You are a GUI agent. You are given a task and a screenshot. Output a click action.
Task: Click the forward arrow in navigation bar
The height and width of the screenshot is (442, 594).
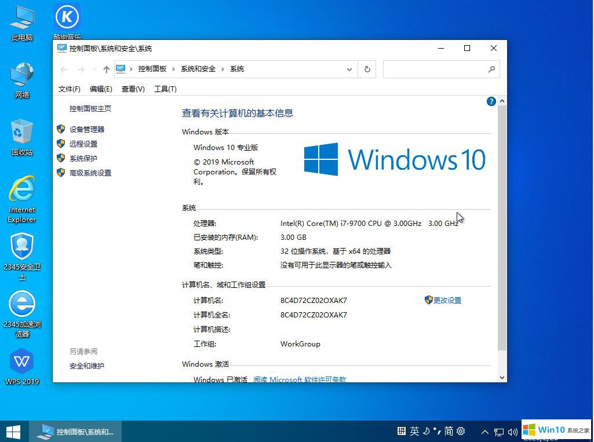point(81,70)
